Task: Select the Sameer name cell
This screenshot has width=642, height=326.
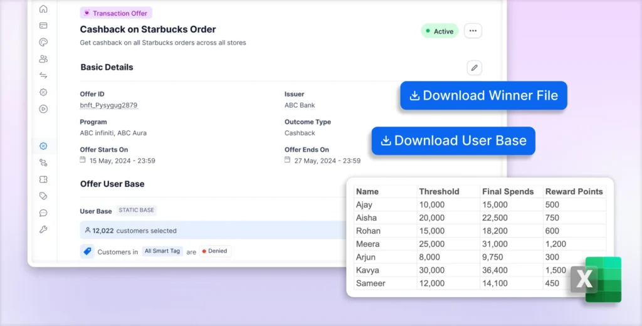Action: pyautogui.click(x=386, y=283)
